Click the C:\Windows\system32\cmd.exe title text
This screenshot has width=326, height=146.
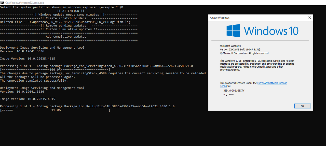pyautogui.click(x=25, y=2)
